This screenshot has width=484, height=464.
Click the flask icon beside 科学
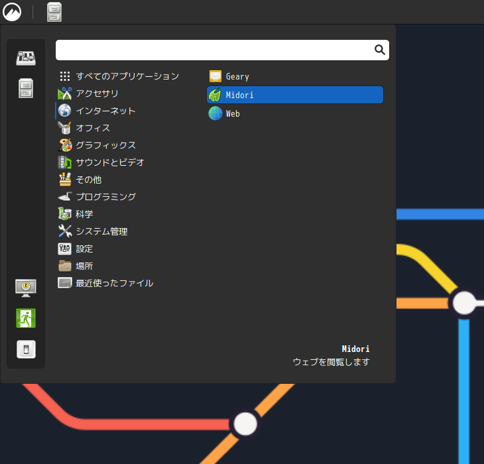pos(65,214)
